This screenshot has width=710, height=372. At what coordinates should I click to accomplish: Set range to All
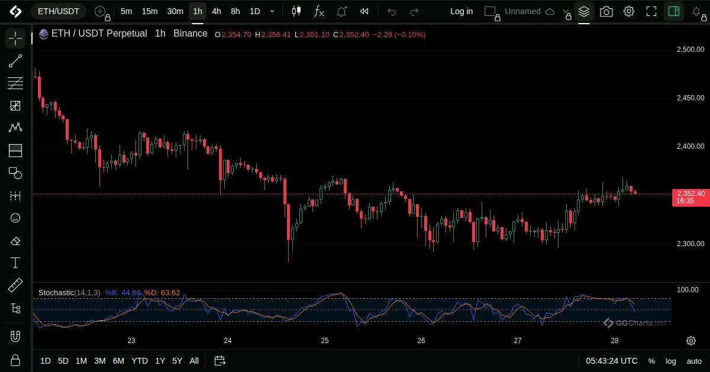[x=194, y=361]
